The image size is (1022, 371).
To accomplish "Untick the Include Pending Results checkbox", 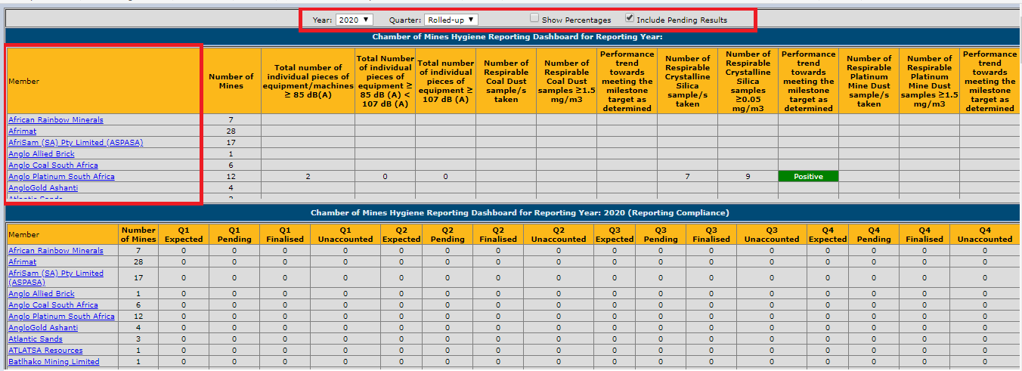I will pyautogui.click(x=630, y=18).
